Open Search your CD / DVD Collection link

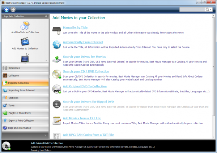[86, 71]
